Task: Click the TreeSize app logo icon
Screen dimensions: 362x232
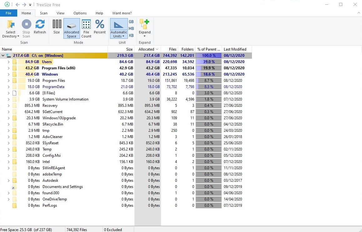Action: 7,5
